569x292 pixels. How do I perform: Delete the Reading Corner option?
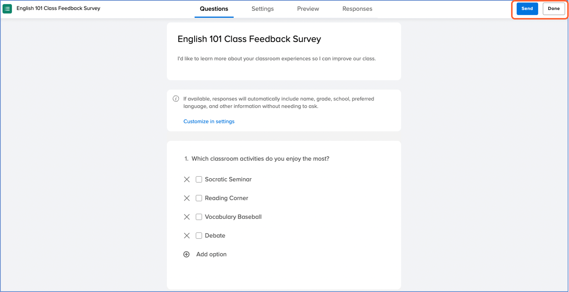pyautogui.click(x=187, y=198)
